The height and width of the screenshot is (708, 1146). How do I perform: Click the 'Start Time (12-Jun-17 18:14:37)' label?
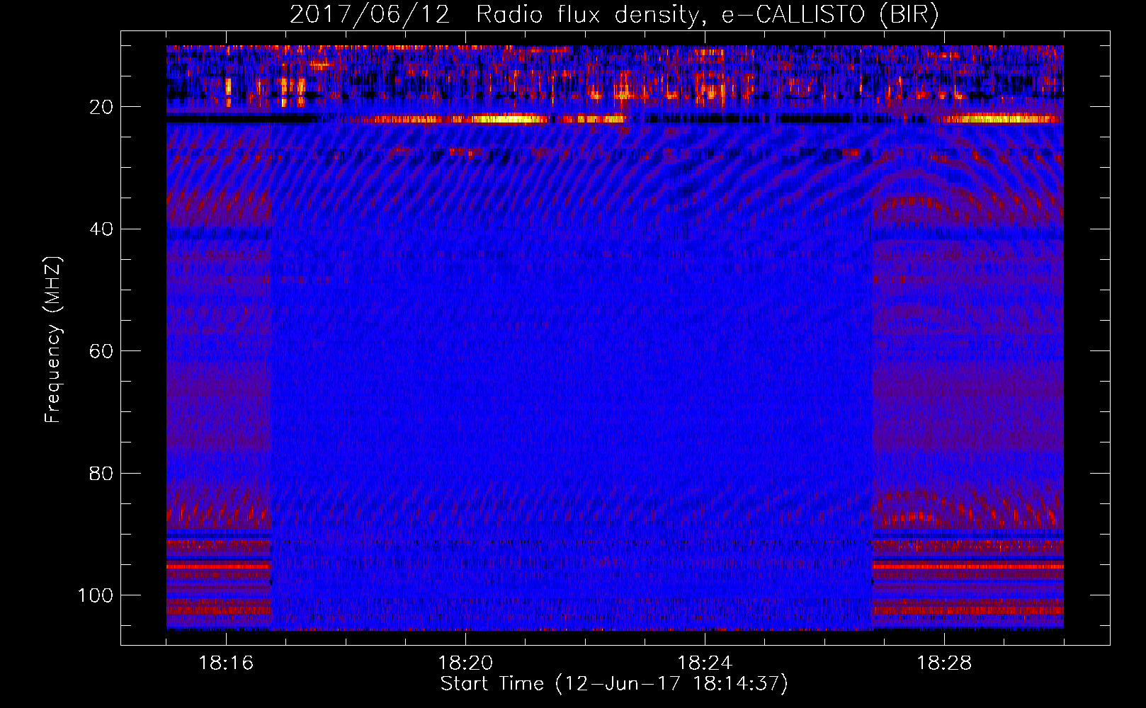[614, 684]
